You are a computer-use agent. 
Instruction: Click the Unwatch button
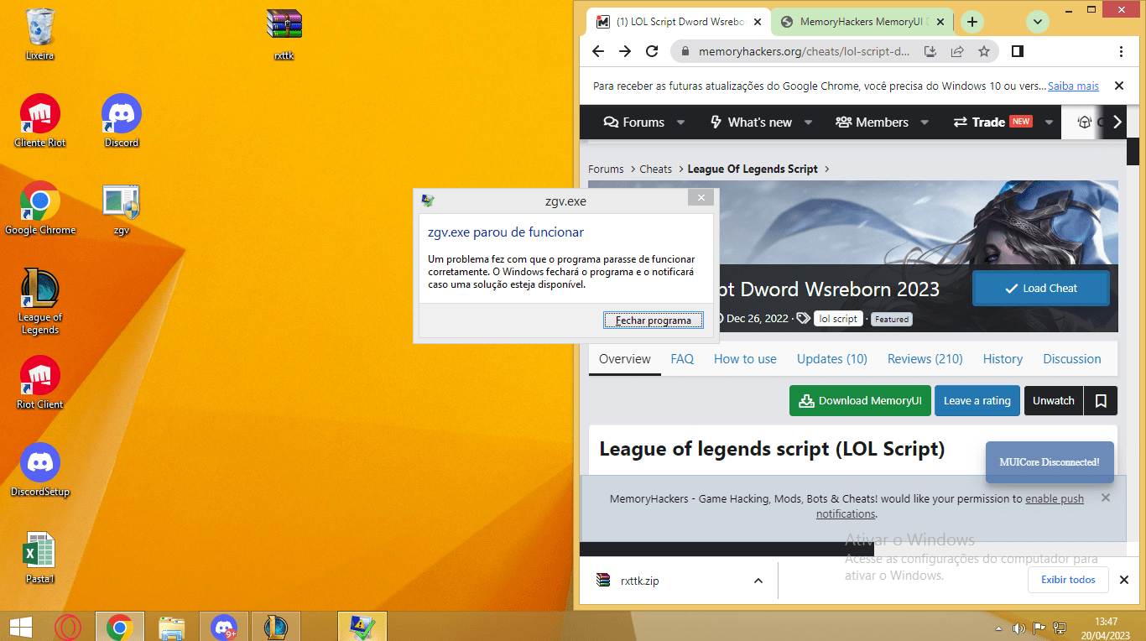click(x=1054, y=401)
